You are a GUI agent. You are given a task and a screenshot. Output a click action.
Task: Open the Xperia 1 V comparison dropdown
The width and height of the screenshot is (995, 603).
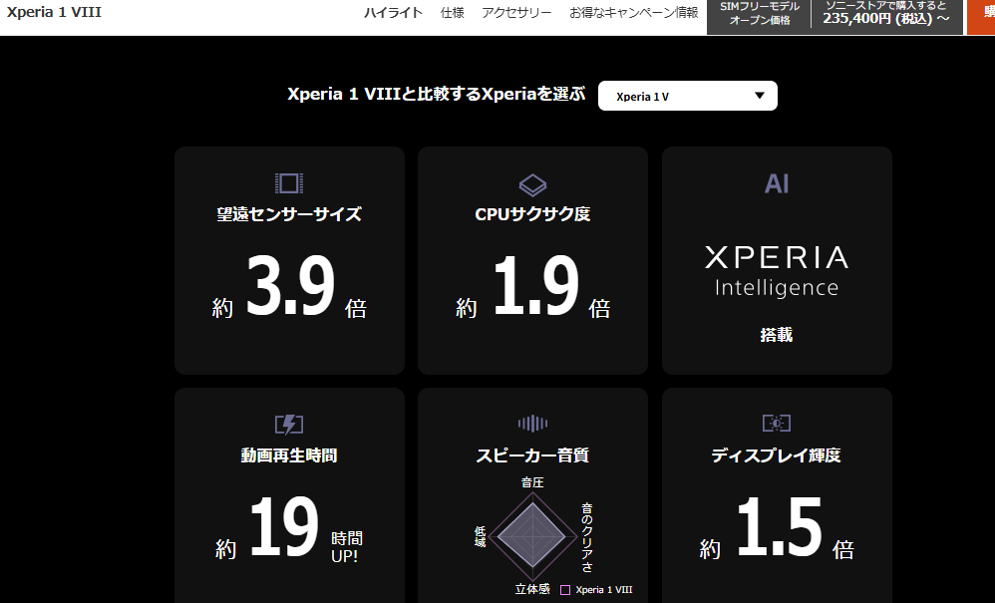click(687, 96)
